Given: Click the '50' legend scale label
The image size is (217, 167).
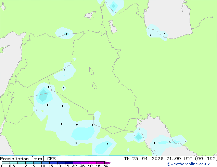Looking at the screenshot, I should pyautogui.click(x=106, y=166).
